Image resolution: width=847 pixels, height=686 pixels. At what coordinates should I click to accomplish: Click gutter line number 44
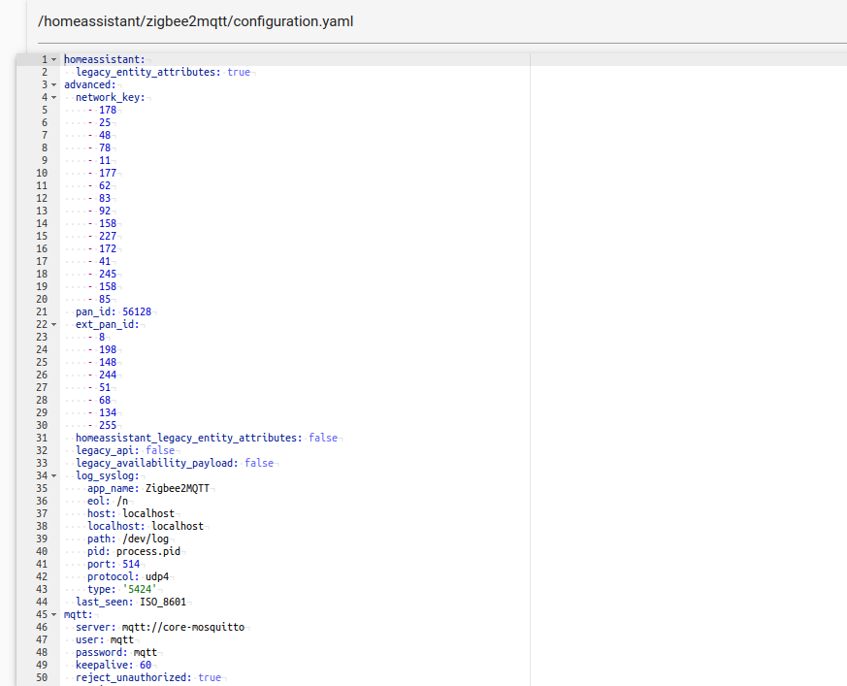42,603
